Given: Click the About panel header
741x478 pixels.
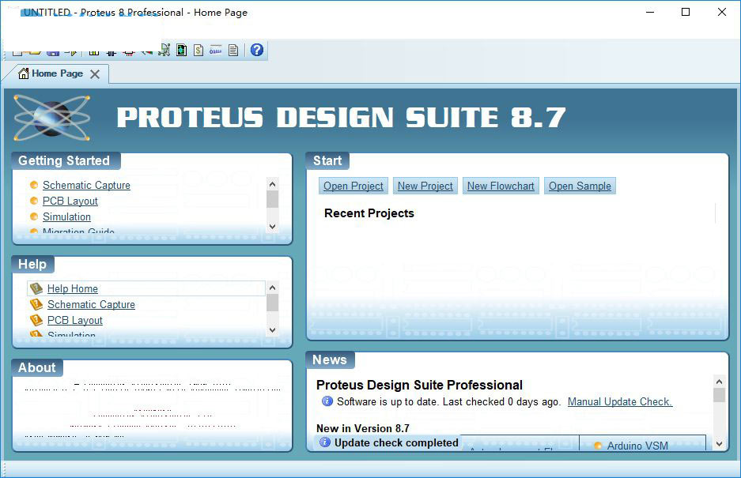Looking at the screenshot, I should coord(37,367).
